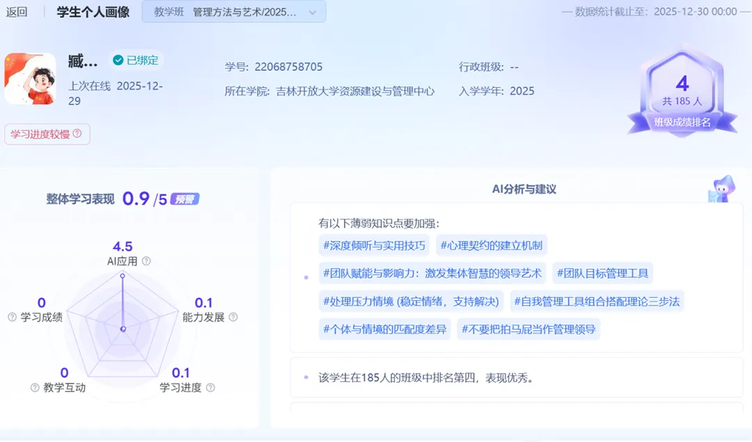Click the help icon beside 能力发展
Viewport: 752px width, 442px height.
(233, 317)
